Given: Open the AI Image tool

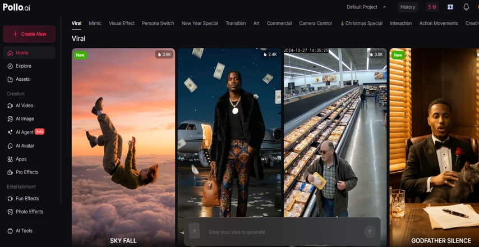Looking at the screenshot, I should tap(24, 119).
